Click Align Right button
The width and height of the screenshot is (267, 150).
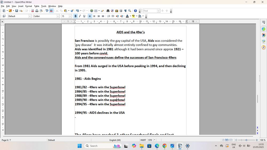click(x=99, y=16)
